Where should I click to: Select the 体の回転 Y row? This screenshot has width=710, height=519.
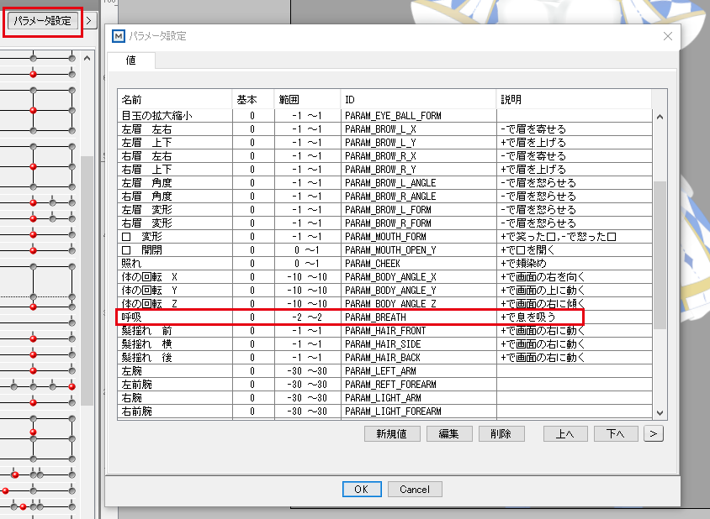click(x=385, y=291)
